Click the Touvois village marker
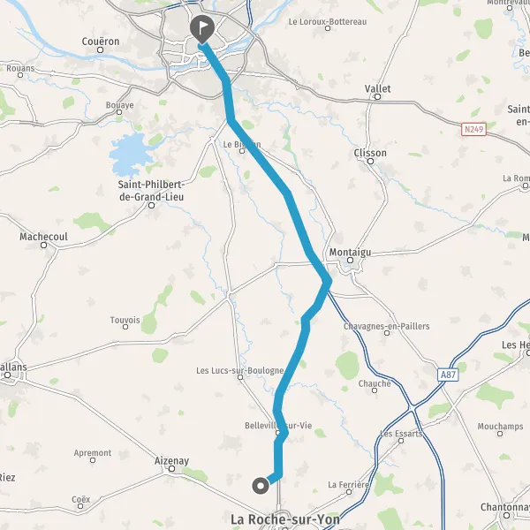 [x=125, y=327]
